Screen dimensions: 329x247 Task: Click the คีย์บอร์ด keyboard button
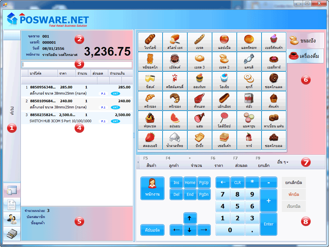coord(152,230)
